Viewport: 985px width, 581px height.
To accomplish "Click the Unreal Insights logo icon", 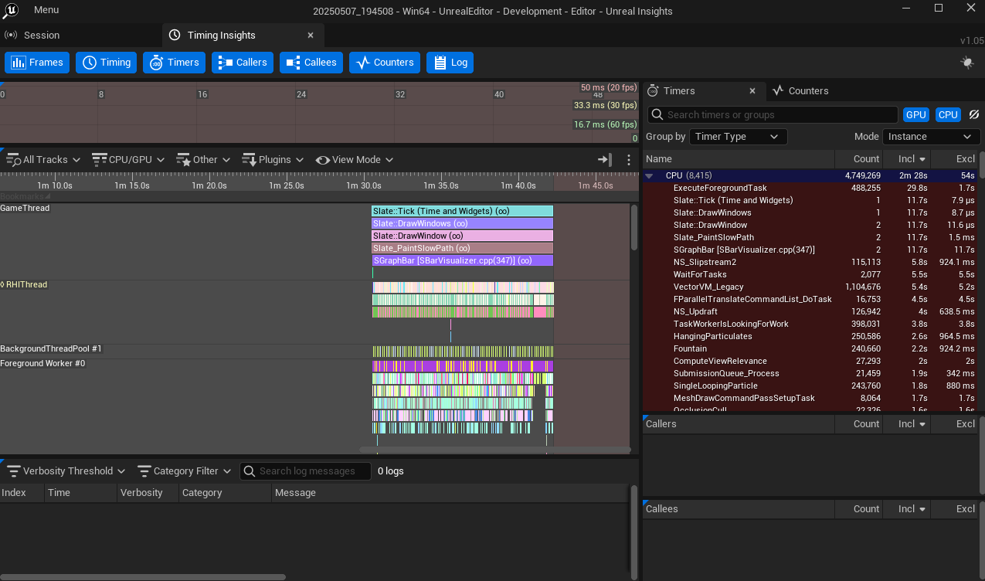I will coord(10,11).
